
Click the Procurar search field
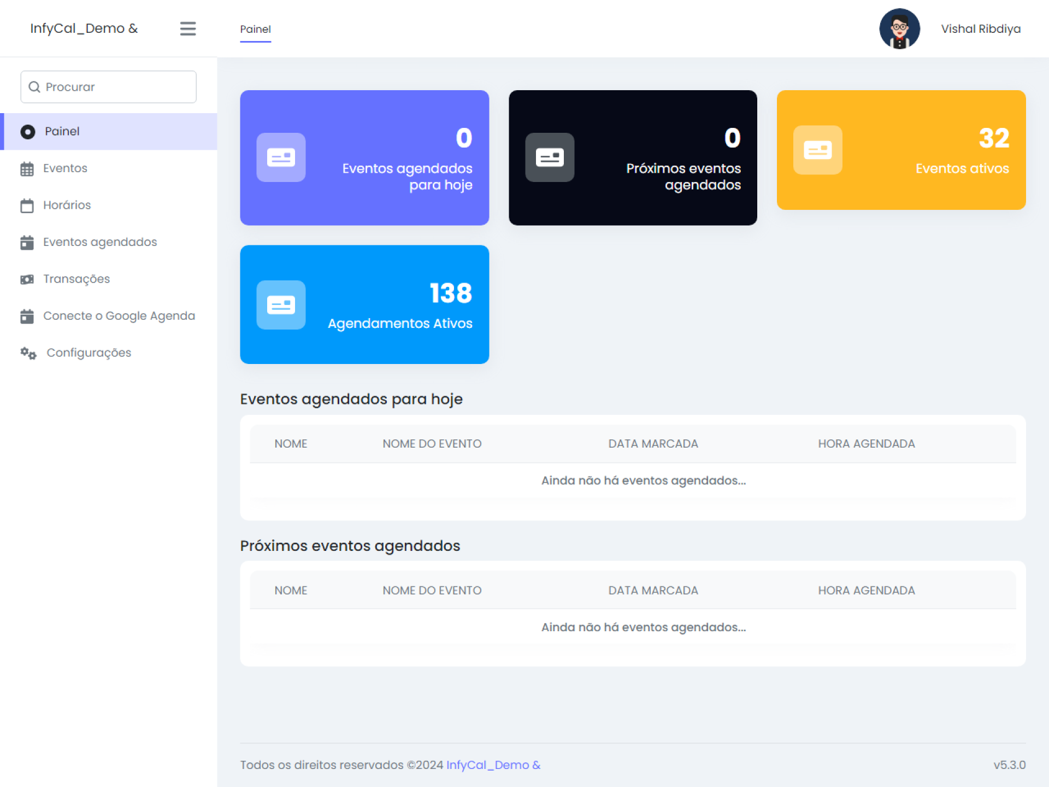[108, 87]
